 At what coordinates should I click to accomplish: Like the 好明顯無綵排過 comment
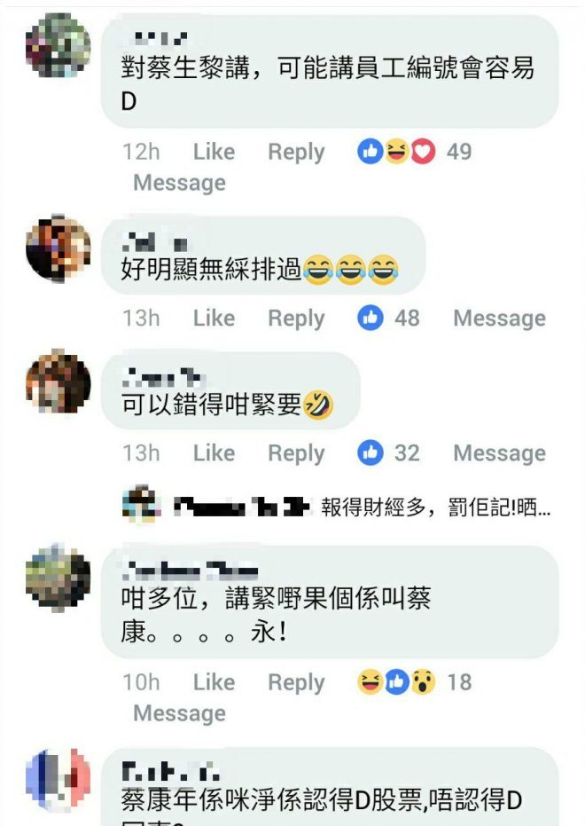pyautogui.click(x=214, y=318)
